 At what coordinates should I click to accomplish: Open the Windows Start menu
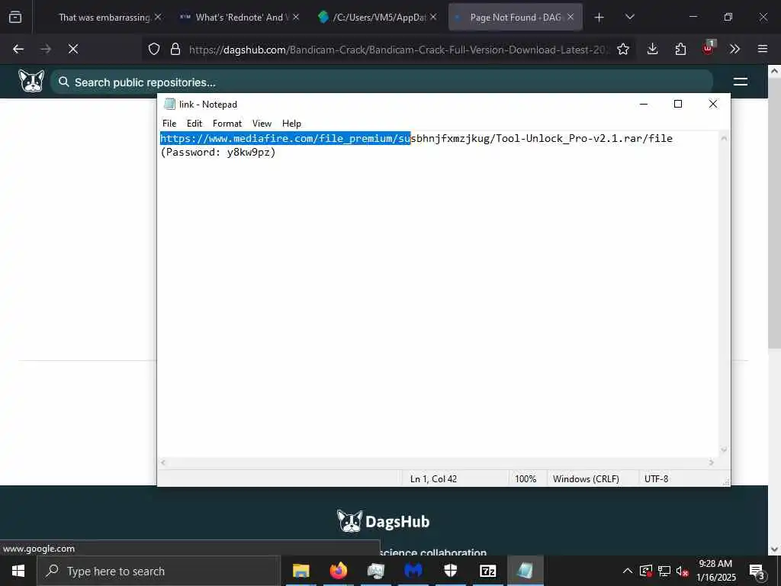18,571
